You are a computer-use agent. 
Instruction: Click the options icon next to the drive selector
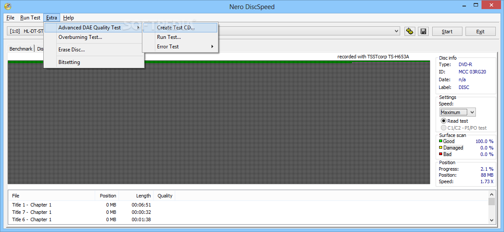[410, 31]
